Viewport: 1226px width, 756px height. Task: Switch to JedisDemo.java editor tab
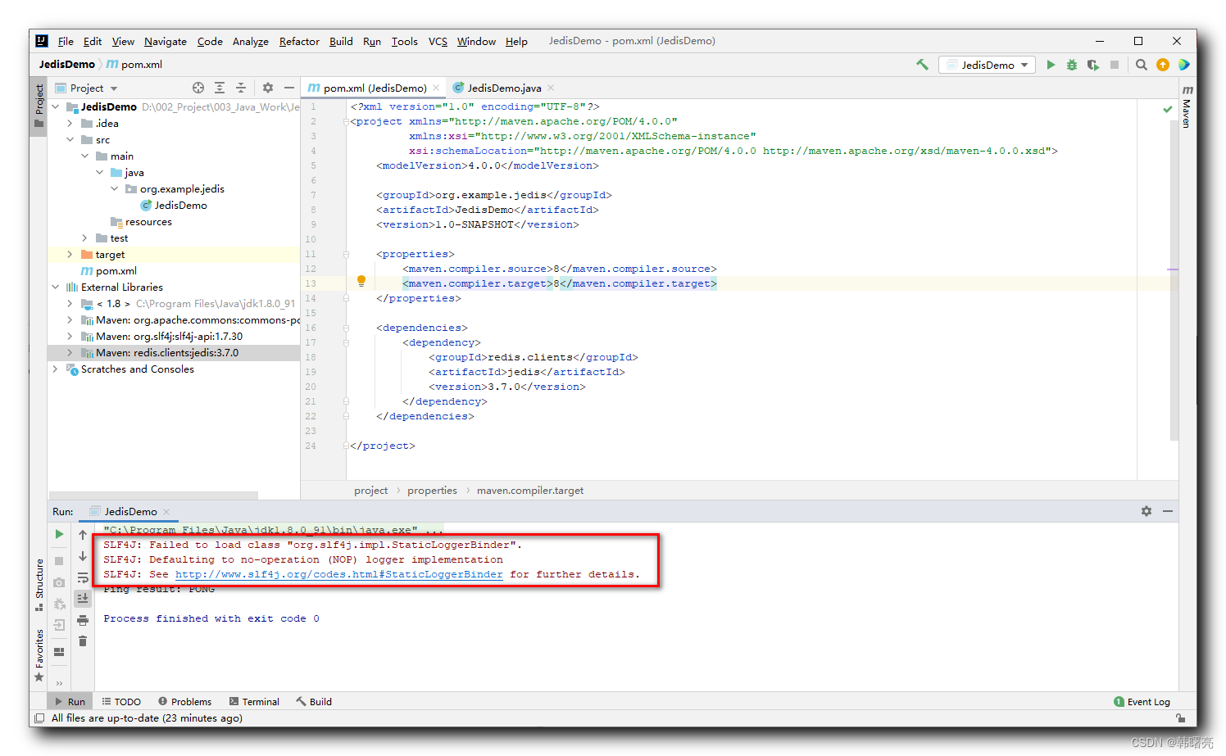(x=503, y=88)
